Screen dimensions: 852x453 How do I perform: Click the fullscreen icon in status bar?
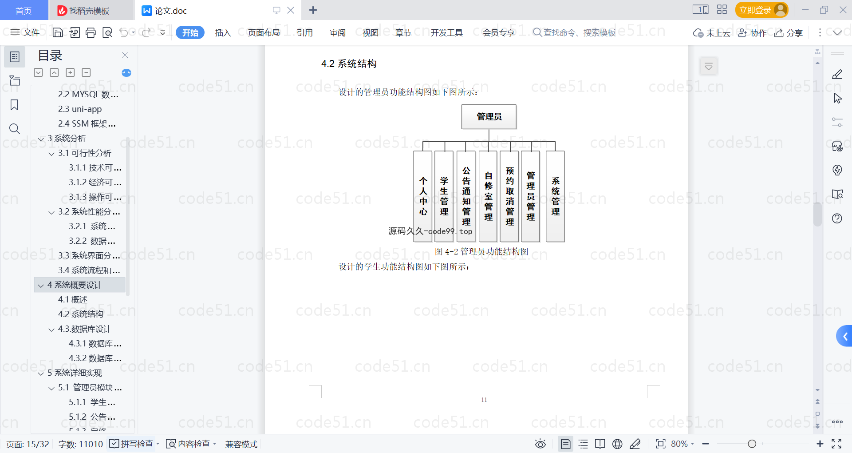coord(836,444)
